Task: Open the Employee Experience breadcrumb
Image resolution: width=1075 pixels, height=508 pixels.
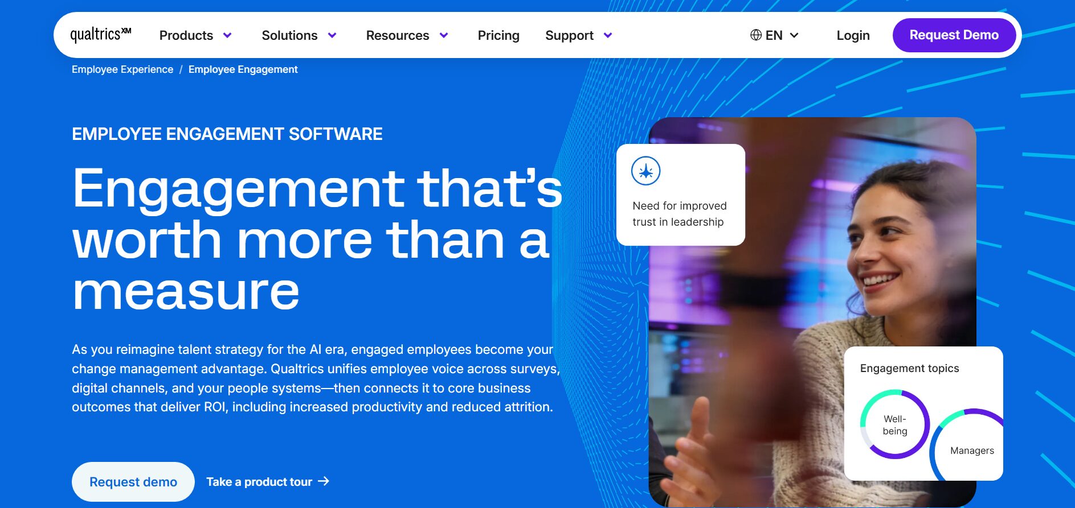Action: pos(122,69)
